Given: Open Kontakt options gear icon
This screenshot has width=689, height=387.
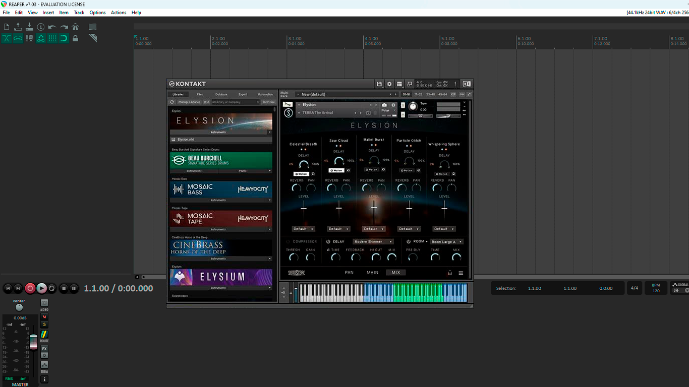Looking at the screenshot, I should coord(389,84).
